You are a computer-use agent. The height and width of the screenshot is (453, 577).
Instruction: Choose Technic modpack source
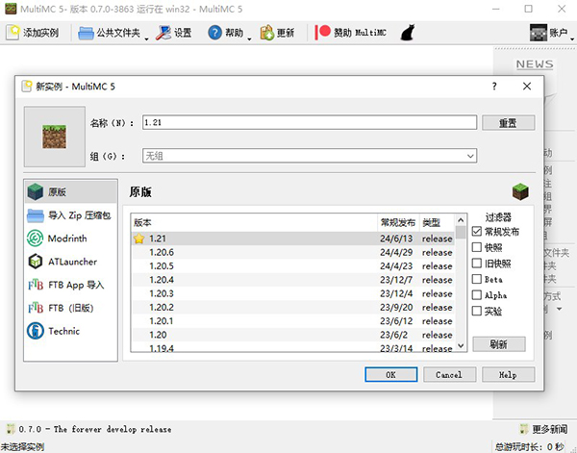(x=65, y=331)
